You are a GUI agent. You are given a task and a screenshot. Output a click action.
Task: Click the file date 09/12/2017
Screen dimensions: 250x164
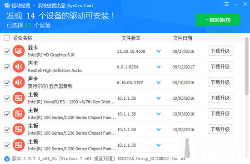[x=183, y=67]
